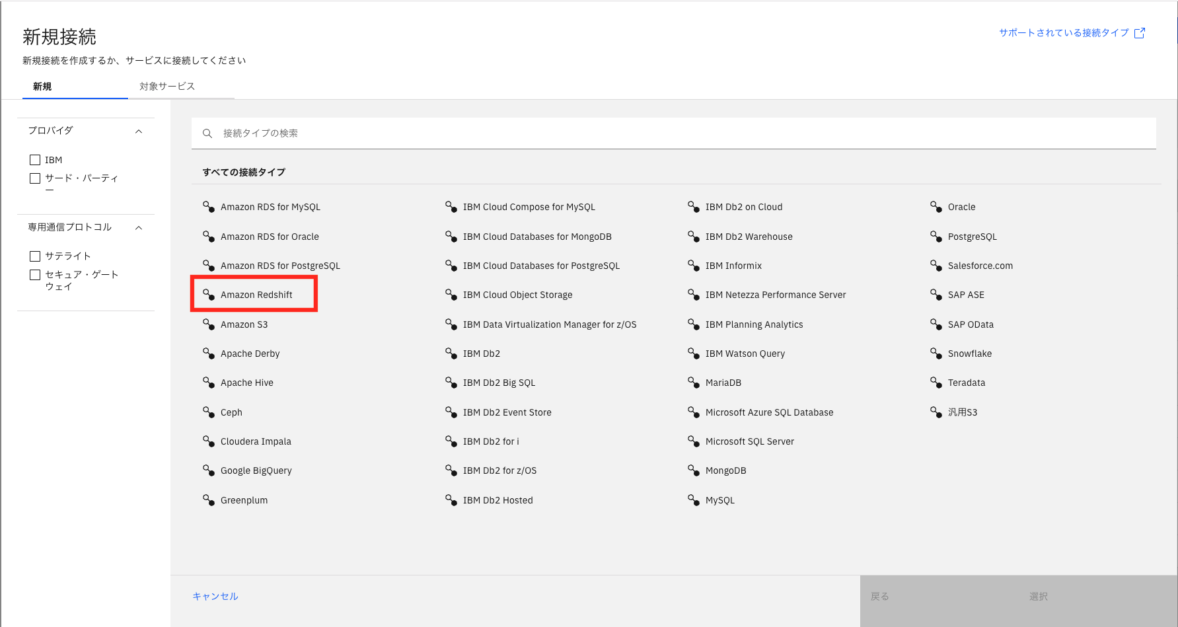Select IBM Cloud Compose for MySQL
This screenshot has height=627, width=1178.
tap(529, 207)
